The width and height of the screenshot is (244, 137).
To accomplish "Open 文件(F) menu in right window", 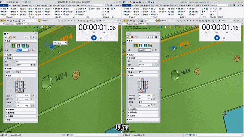I will tap(127, 5).
